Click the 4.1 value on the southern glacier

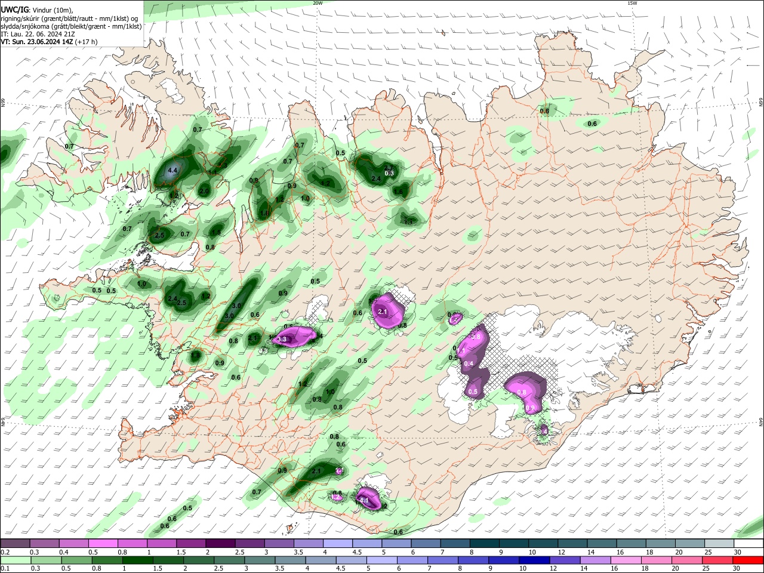(363, 499)
